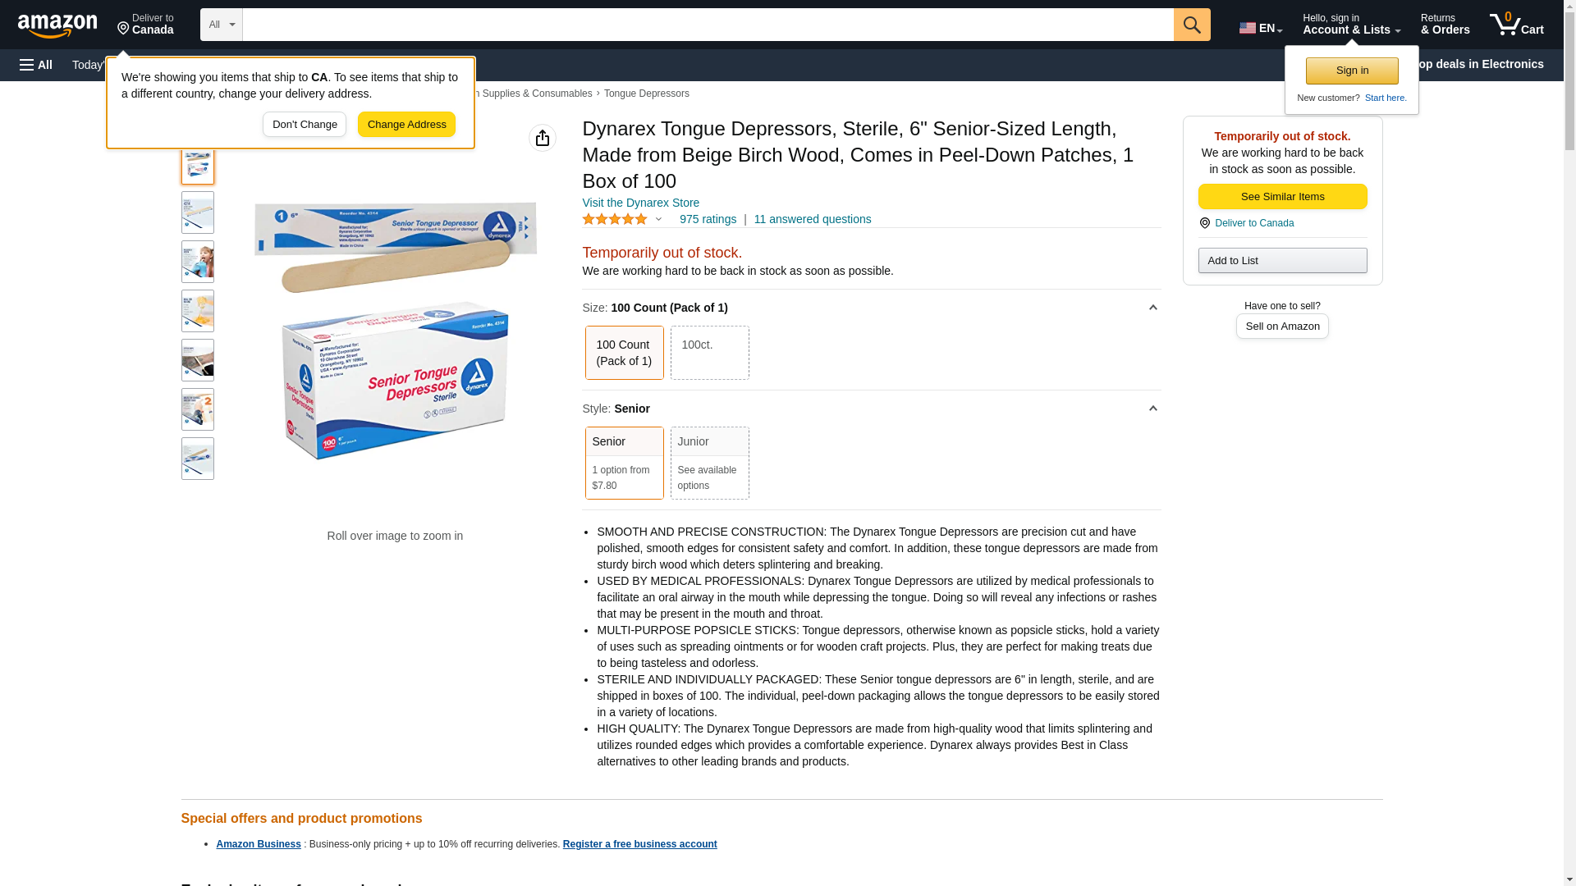The image size is (1576, 886).
Task: Open the All search category dropdown
Action: [222, 25]
